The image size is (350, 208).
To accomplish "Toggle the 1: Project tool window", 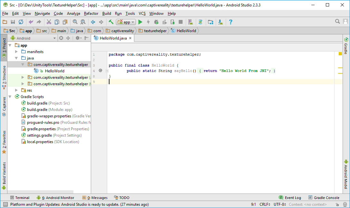I will [x=4, y=48].
